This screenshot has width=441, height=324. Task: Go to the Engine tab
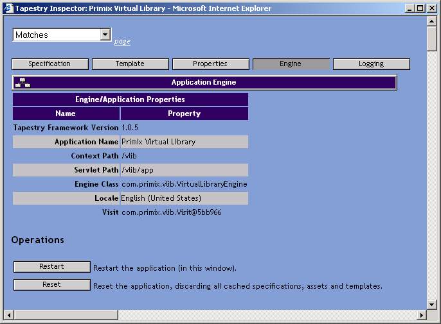(x=291, y=64)
